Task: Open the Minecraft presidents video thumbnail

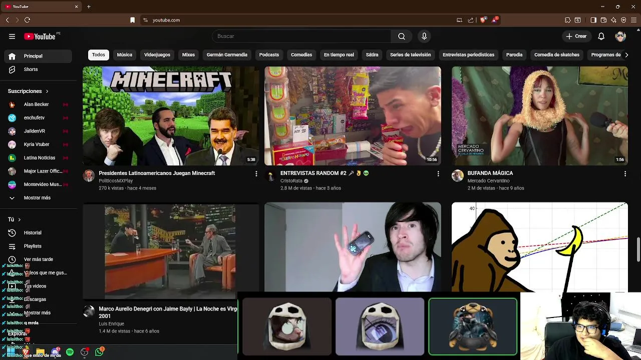Action: (171, 116)
